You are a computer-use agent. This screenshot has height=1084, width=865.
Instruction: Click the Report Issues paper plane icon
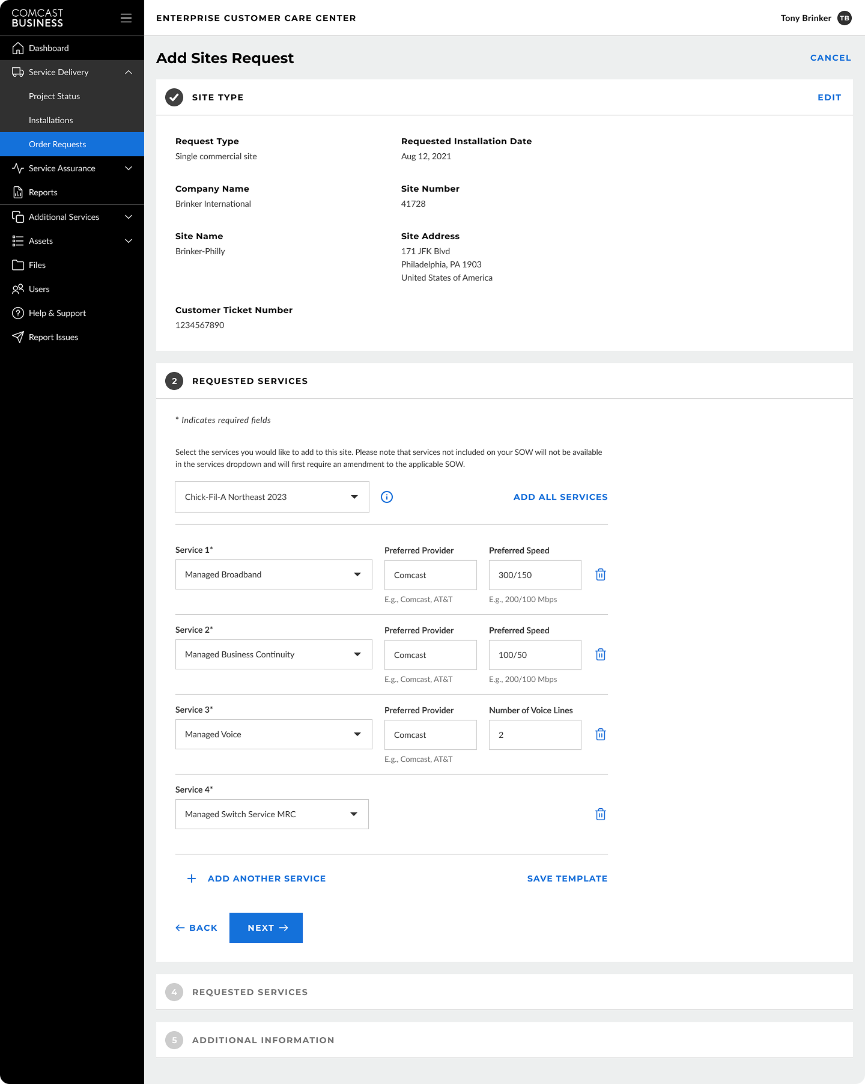pyautogui.click(x=18, y=337)
